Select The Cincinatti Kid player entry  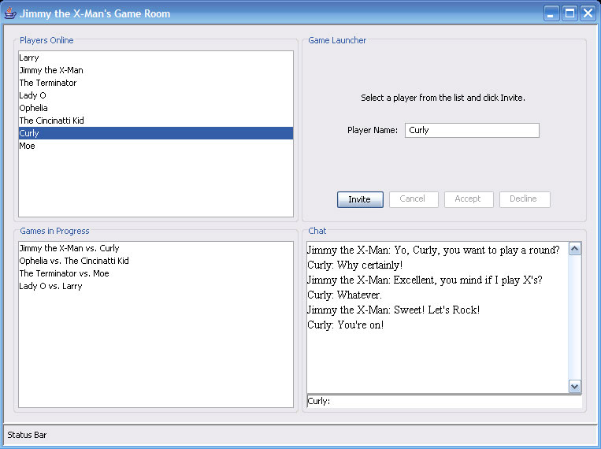(x=52, y=121)
